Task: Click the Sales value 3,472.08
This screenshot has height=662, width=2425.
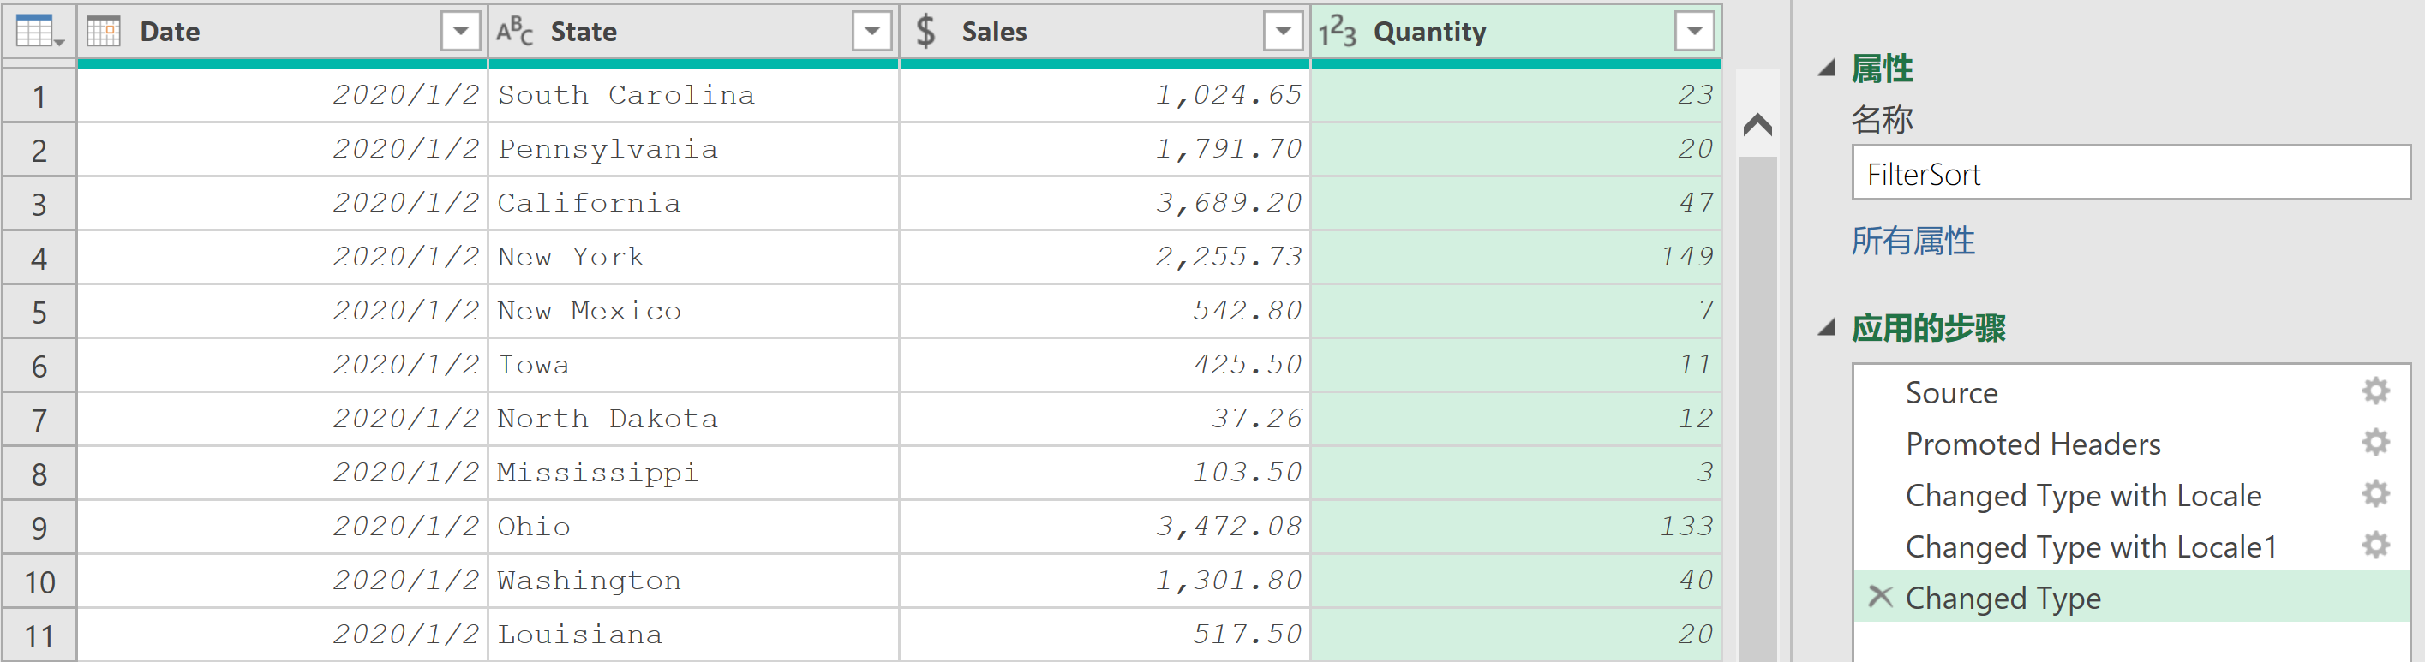Action: [1105, 527]
